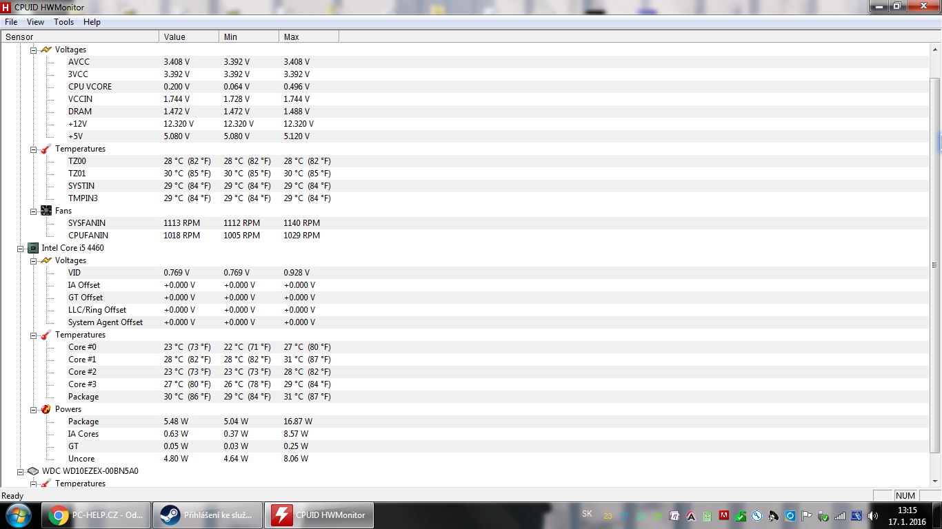Click the HWMonitor lightning icon in the taskbar

tap(281, 515)
